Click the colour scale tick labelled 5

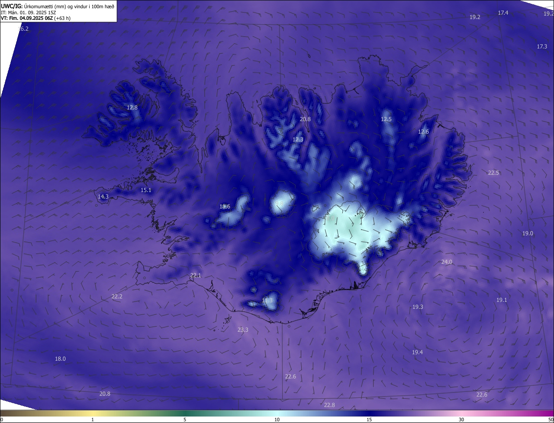point(185,420)
